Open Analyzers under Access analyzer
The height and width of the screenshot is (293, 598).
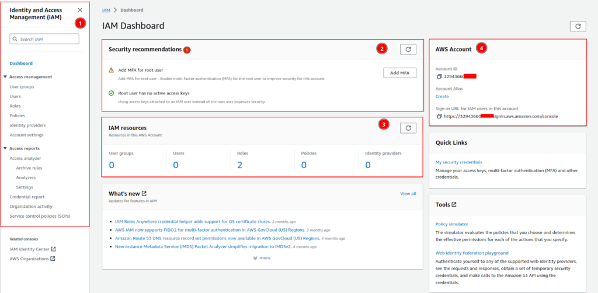point(26,177)
